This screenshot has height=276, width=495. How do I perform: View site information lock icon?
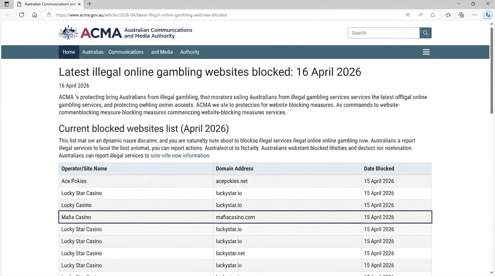click(49, 15)
